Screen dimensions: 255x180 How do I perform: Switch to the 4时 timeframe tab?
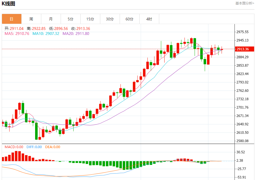149,19
